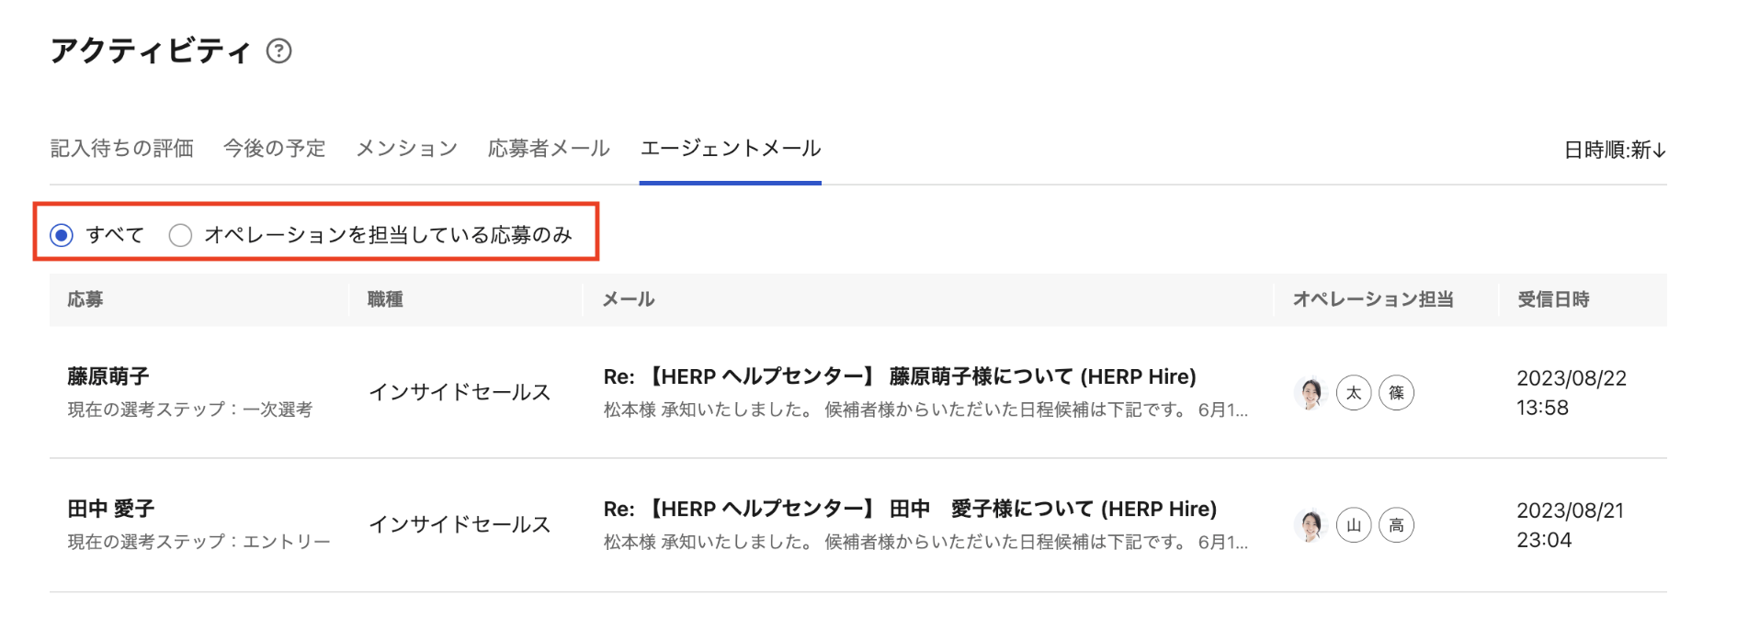Click the 篠 operator avatar
Viewport: 1737px width, 617px height.
tap(1396, 393)
